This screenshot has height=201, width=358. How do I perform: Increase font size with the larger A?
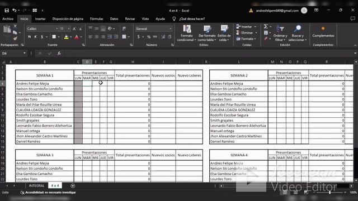[74, 29]
